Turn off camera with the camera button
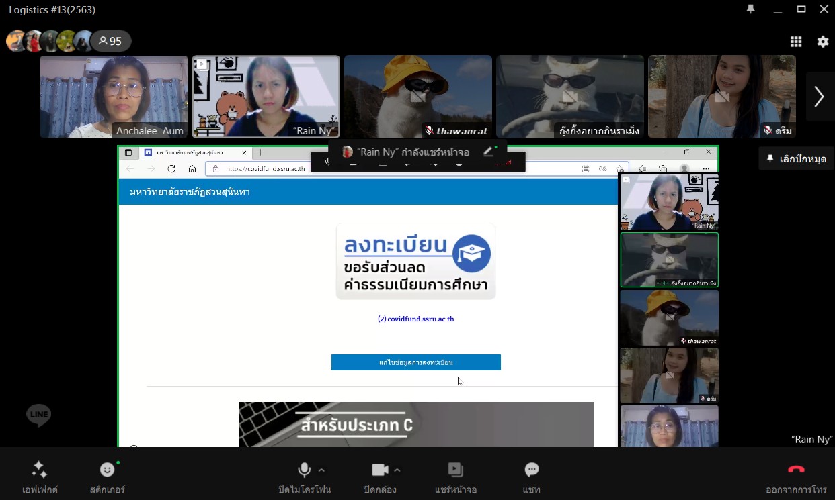This screenshot has height=500, width=835. [381, 470]
